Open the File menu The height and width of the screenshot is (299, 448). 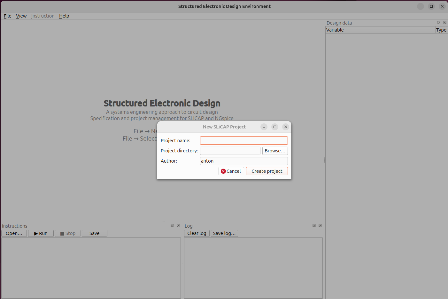pos(7,16)
